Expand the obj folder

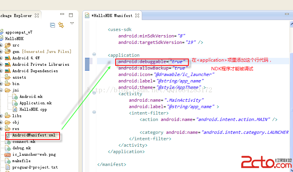[x=1, y=122]
